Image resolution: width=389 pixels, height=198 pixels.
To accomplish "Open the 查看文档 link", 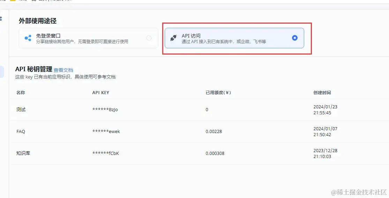I will [x=63, y=70].
